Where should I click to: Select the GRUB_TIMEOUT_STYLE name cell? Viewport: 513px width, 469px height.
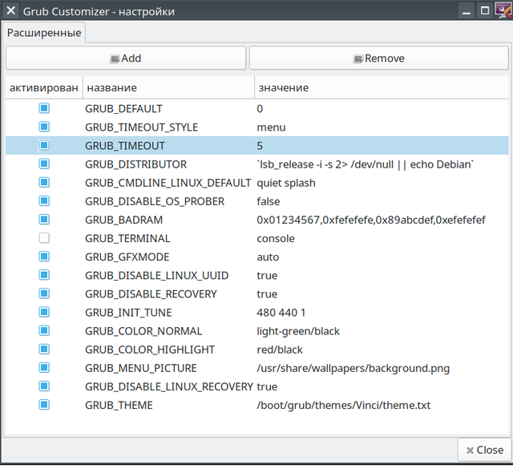pos(141,127)
